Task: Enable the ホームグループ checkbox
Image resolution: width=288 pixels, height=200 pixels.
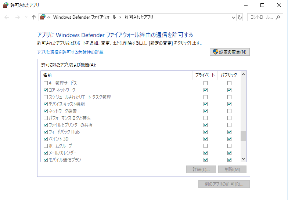Action: pos(46,146)
